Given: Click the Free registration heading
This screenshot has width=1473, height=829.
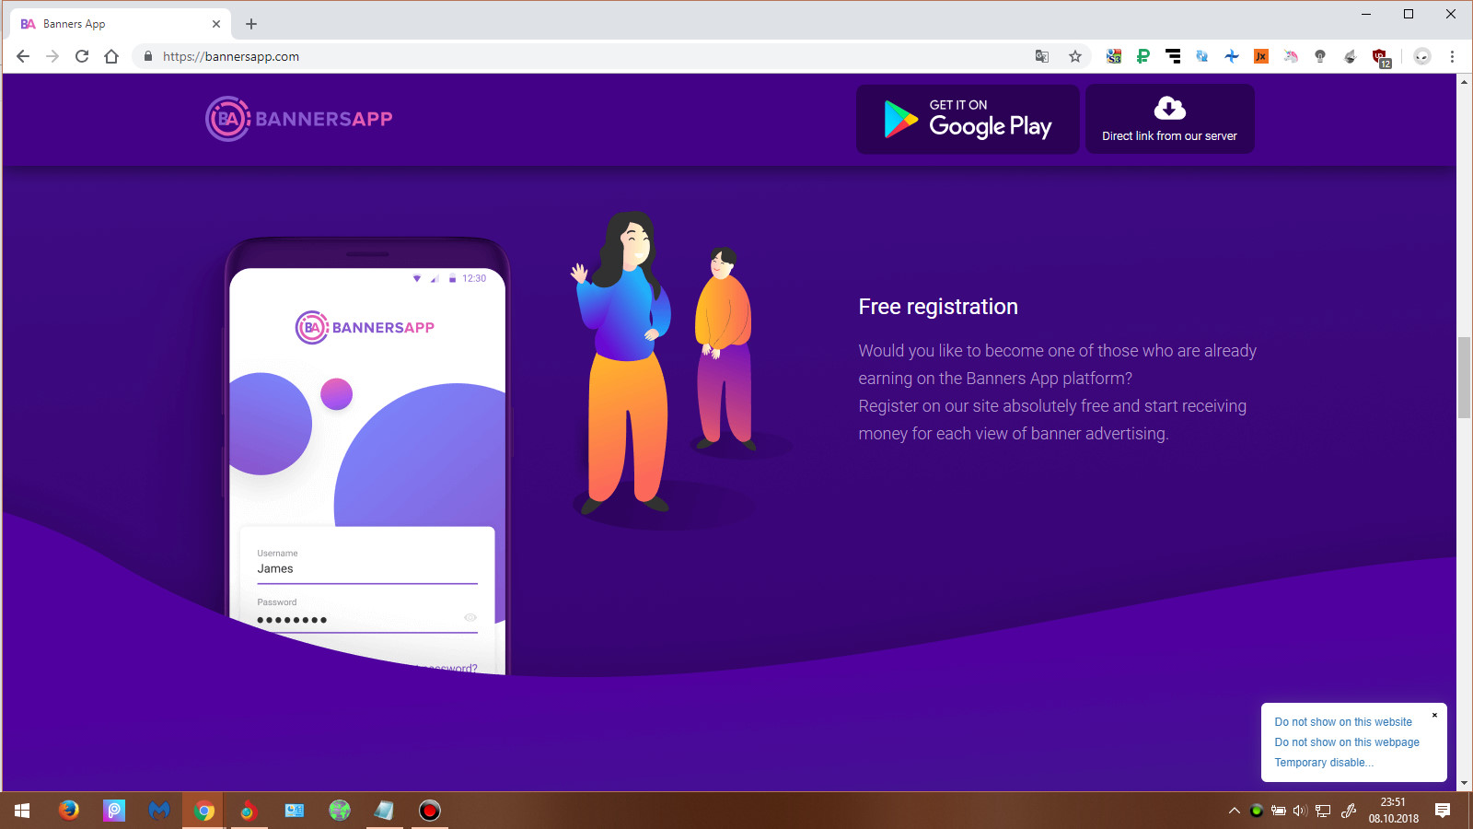Looking at the screenshot, I should [938, 307].
